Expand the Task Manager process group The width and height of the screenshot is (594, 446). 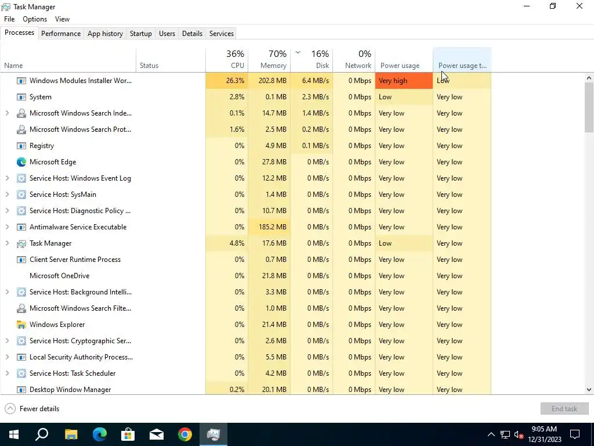click(7, 243)
